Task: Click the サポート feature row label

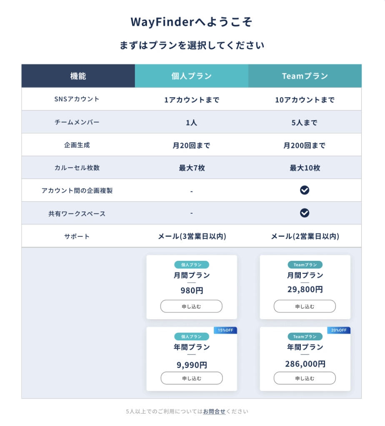Action: pyautogui.click(x=77, y=236)
